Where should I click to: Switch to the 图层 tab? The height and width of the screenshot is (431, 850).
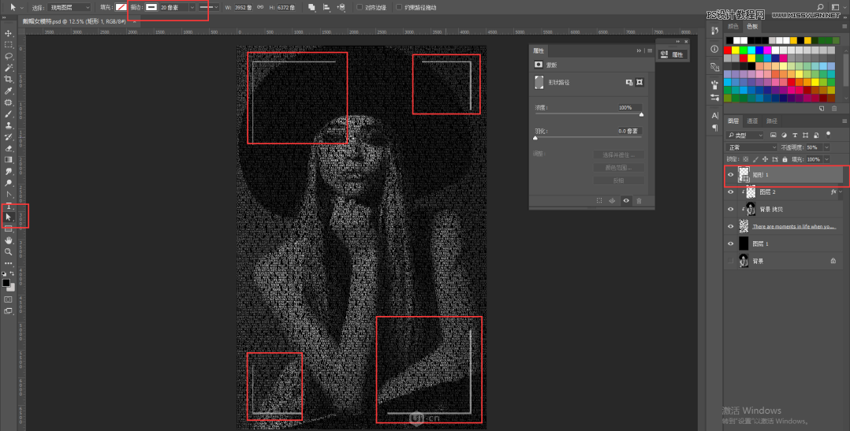(733, 121)
